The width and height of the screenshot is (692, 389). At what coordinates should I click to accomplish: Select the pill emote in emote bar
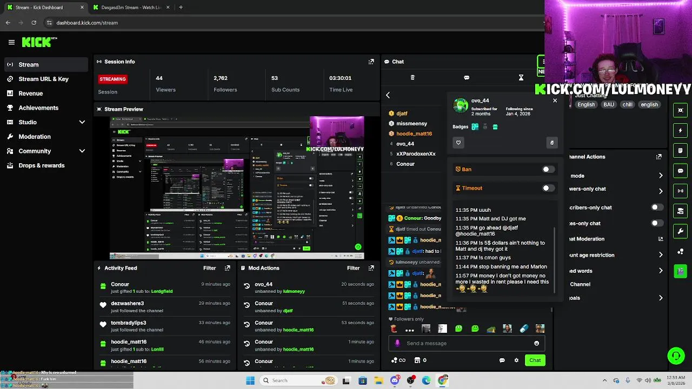[524, 328]
